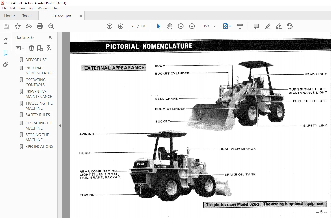This screenshot has width=331, height=218.
Task: Click the Save file icon
Action: point(6,26)
